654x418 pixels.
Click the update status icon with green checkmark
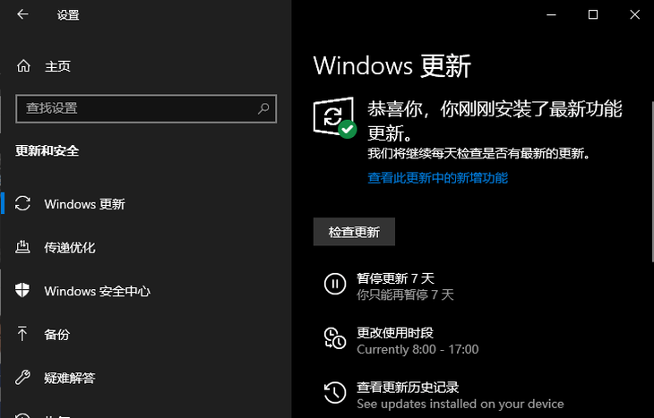(x=335, y=117)
